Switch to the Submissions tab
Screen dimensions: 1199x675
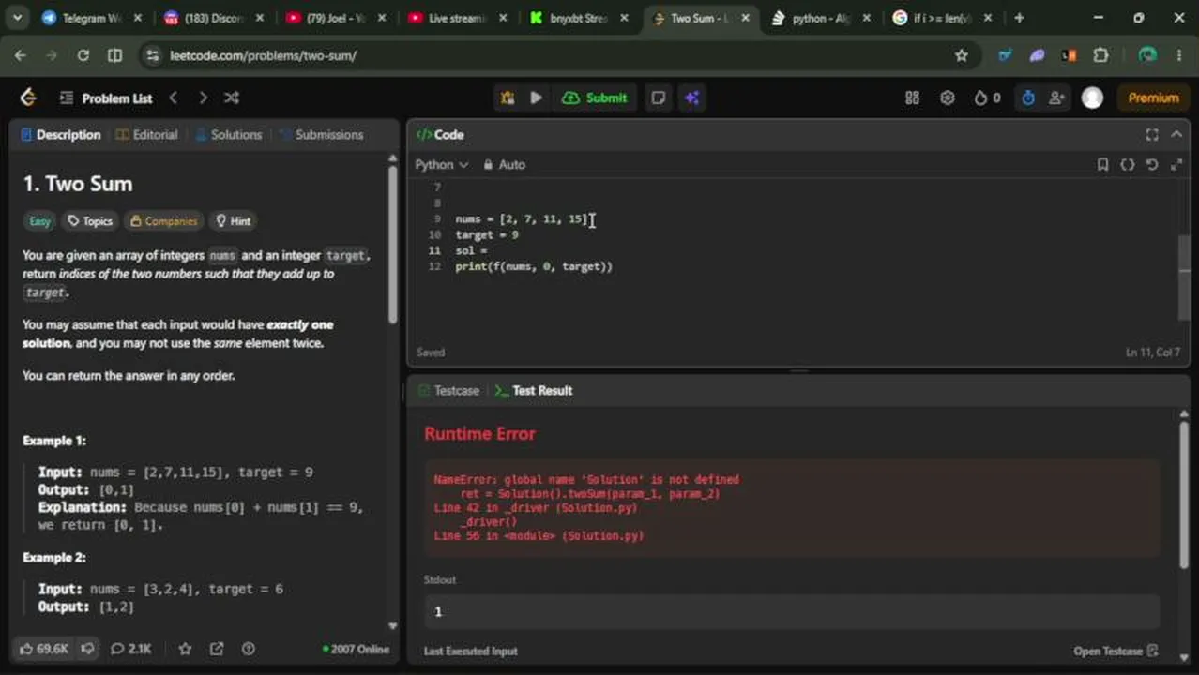(x=321, y=135)
